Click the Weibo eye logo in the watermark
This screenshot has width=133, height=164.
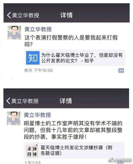click(x=111, y=160)
